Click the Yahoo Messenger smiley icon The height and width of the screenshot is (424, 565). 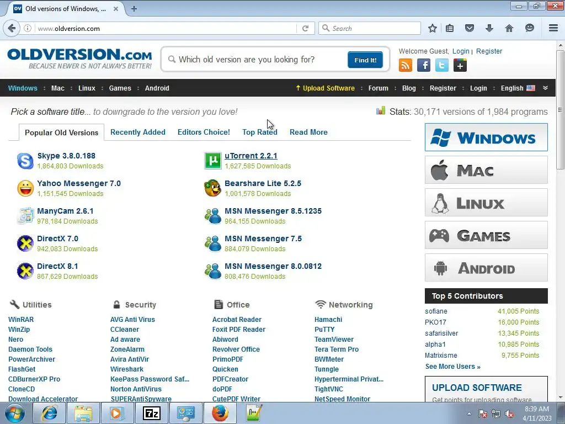[25, 188]
